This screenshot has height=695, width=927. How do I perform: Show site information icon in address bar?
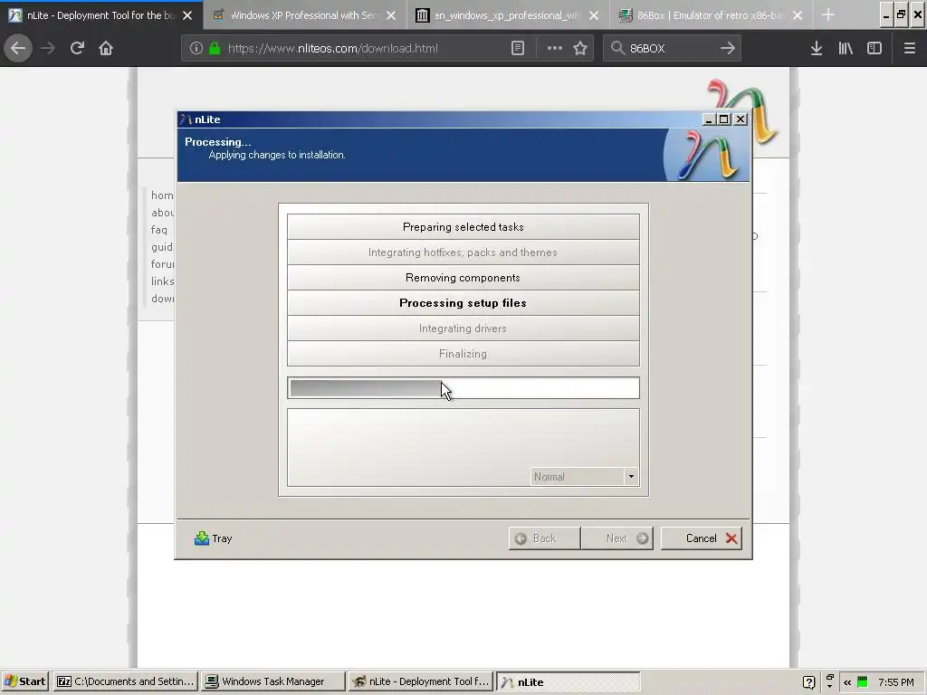coord(196,49)
